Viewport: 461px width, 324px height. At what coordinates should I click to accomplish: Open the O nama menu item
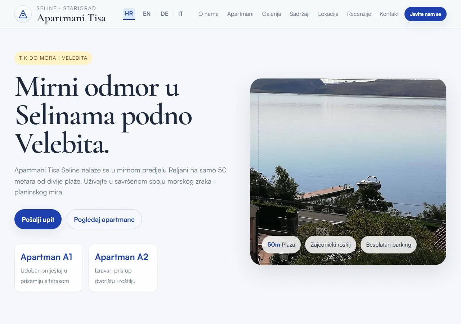(x=209, y=14)
